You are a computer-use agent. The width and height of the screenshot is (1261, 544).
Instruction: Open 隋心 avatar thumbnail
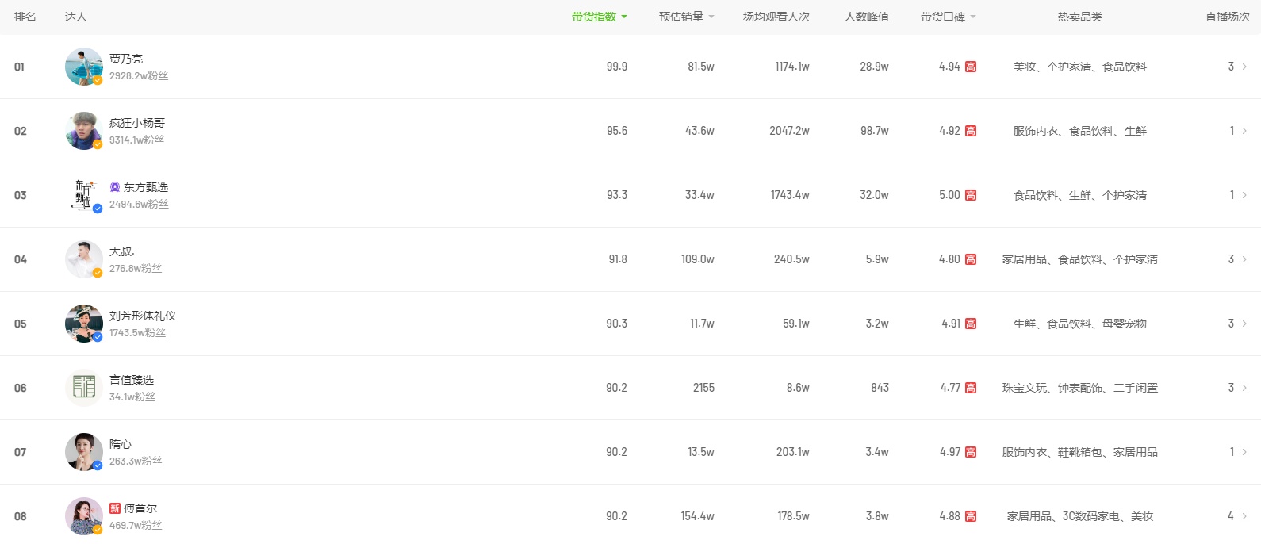[x=84, y=452]
